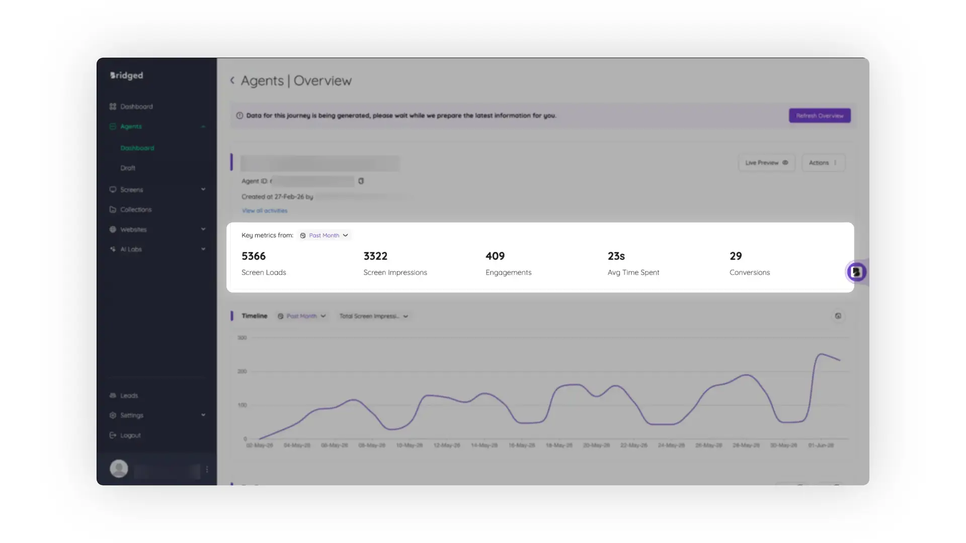Click the Websites globe icon
Image resolution: width=966 pixels, height=543 pixels.
click(x=113, y=229)
